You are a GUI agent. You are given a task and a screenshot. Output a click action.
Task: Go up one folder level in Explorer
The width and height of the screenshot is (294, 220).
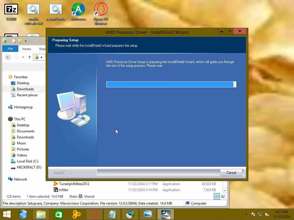(30, 57)
